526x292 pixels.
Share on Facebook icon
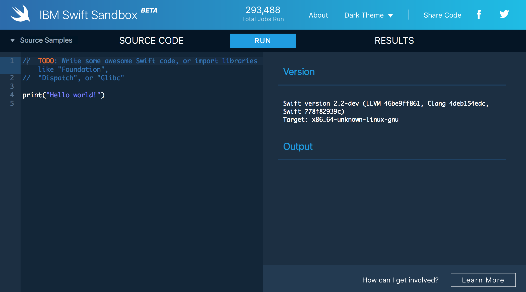pos(479,15)
